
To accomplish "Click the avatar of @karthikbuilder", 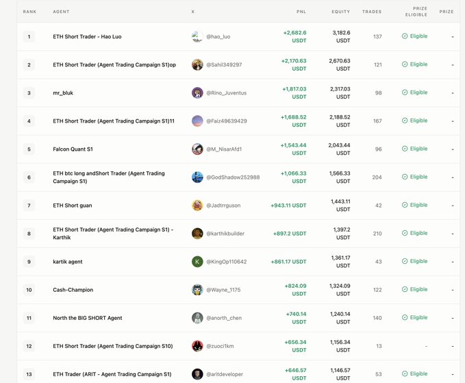I will (197, 234).
